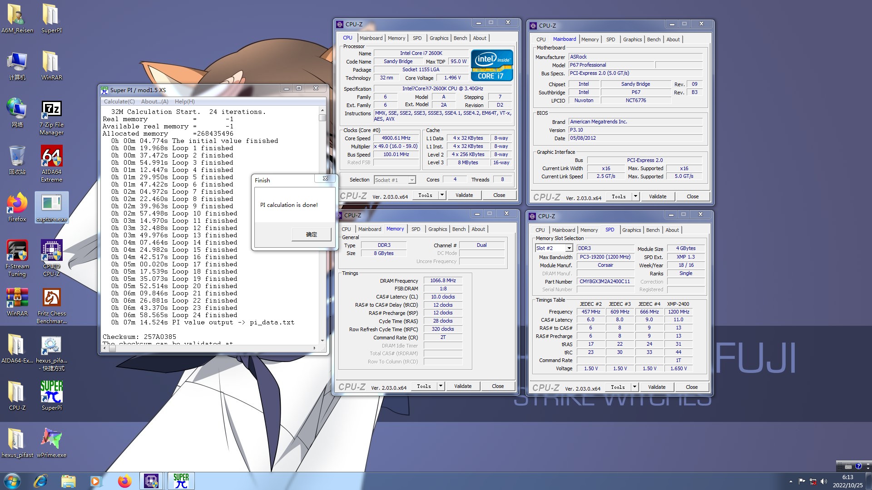Open the A6M_Reisen desktop folder
This screenshot has width=872, height=490.
[x=17, y=18]
